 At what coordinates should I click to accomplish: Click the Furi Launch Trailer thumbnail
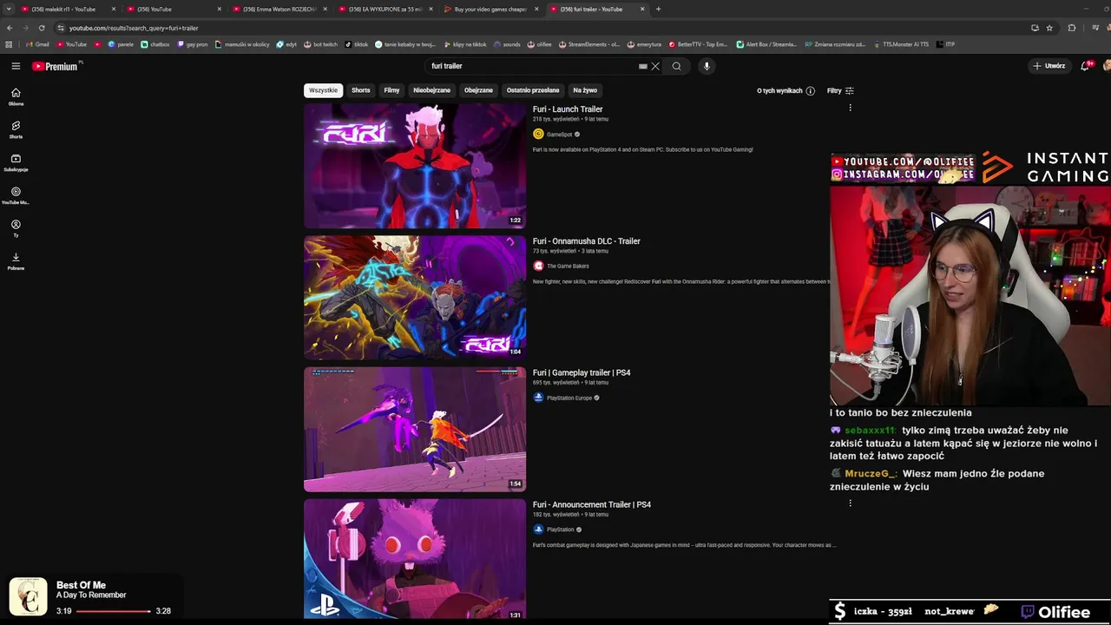(415, 166)
